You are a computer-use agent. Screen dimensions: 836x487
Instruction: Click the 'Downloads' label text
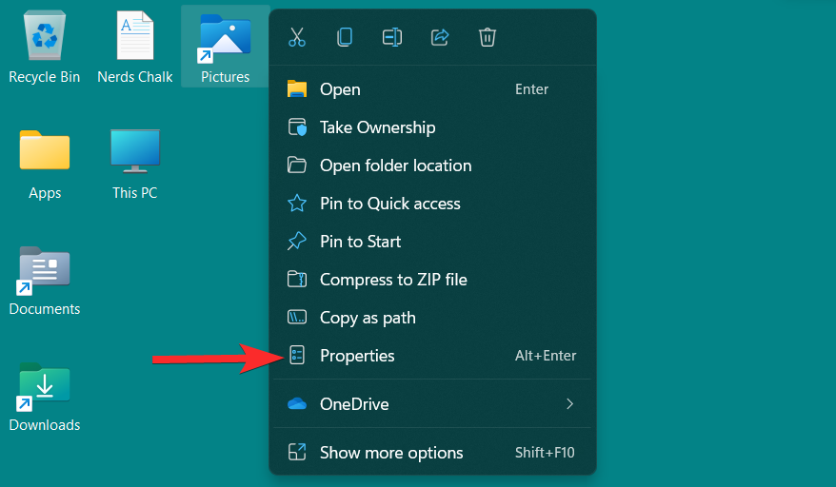pos(44,424)
